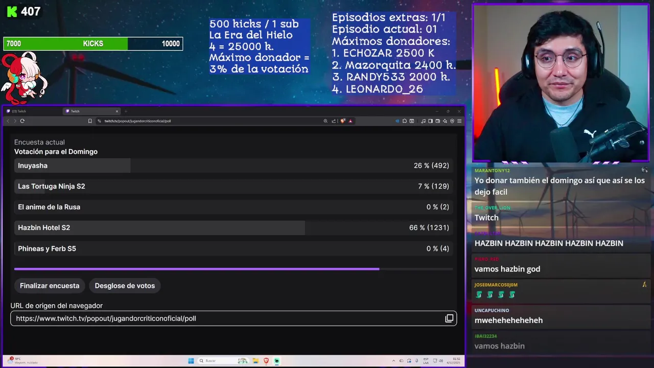Open the Leo AI sparkle icon

[445, 121]
